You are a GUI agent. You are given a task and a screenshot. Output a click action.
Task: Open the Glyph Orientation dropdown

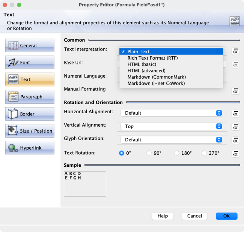coord(172,140)
